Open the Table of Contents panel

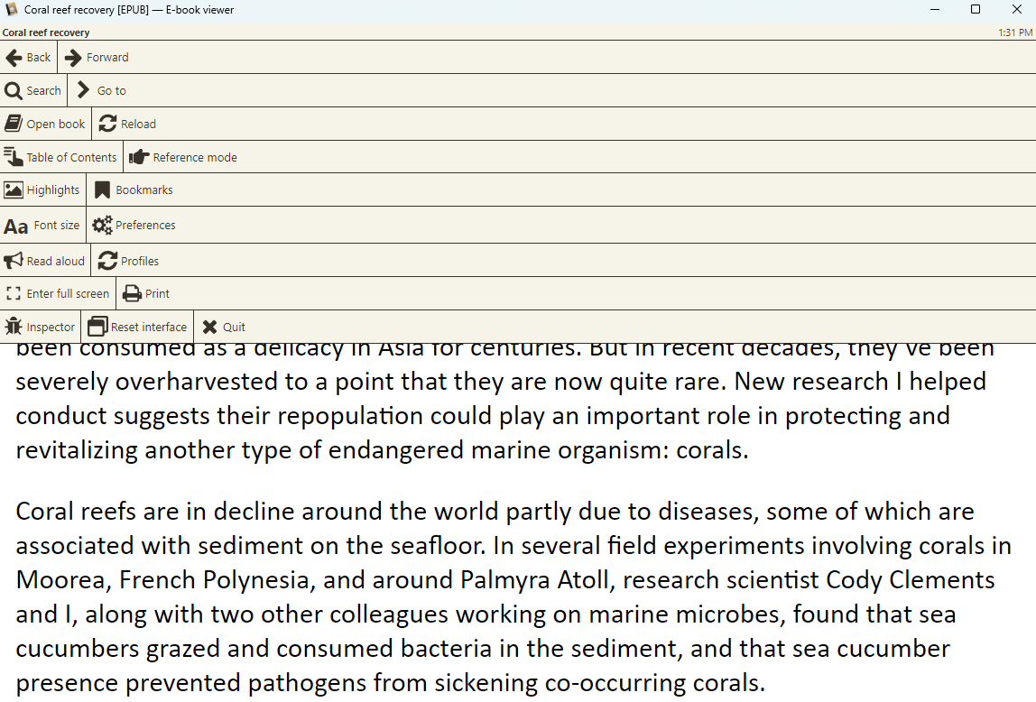click(x=60, y=156)
